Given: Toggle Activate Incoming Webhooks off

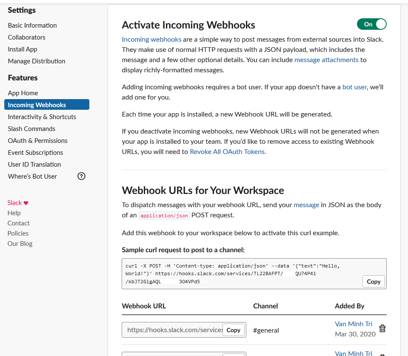Looking at the screenshot, I should coord(371,24).
